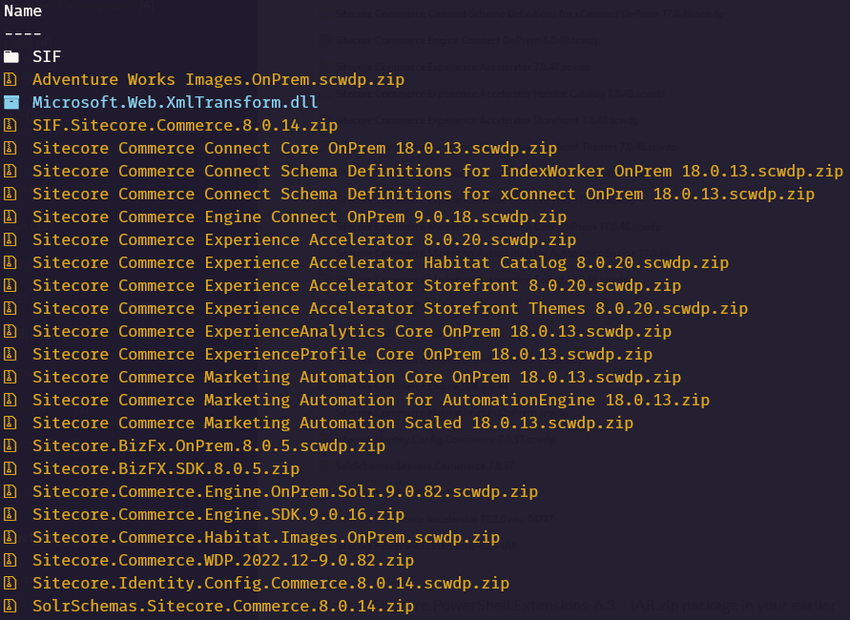850x620 pixels.
Task: Click the Accelerator Habitat Catalog 8.0.20 filename
Action: pyautogui.click(x=381, y=262)
